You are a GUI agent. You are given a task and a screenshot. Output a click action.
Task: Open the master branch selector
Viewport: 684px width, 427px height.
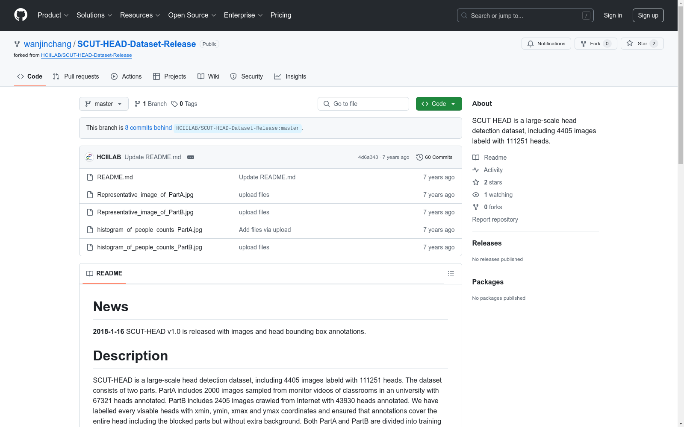[104, 104]
